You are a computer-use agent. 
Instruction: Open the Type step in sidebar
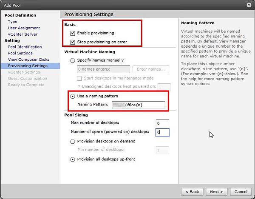[x=12, y=22]
